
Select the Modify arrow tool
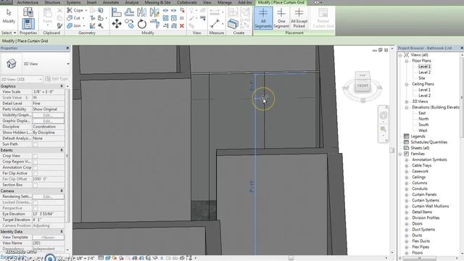[9, 16]
